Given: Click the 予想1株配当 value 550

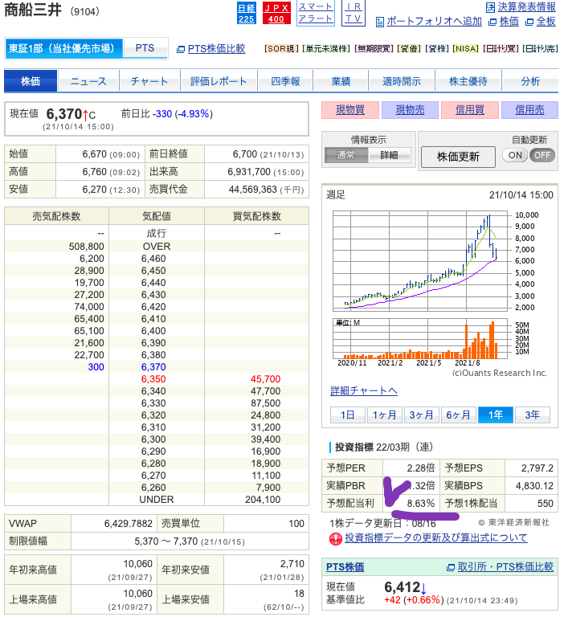Looking at the screenshot, I should point(545,504).
